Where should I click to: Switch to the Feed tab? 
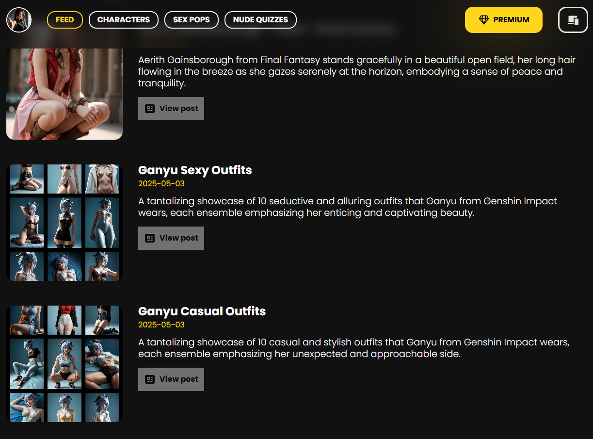[65, 20]
